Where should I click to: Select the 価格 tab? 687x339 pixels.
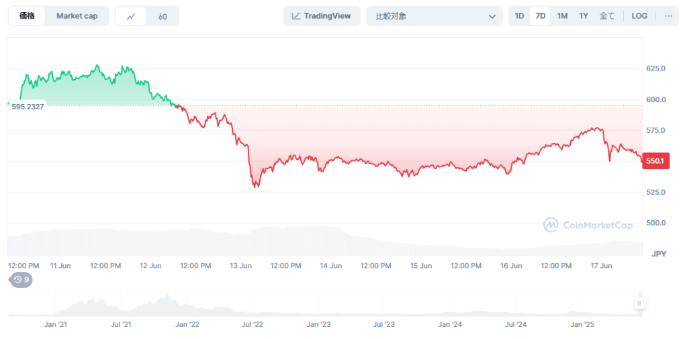click(x=28, y=16)
